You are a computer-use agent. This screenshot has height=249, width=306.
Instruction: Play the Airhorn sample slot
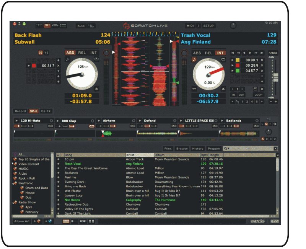98,121
